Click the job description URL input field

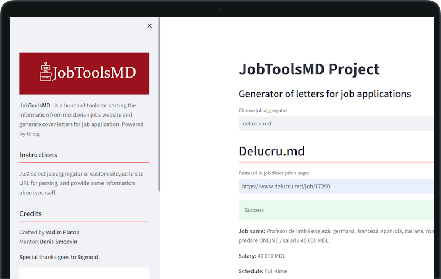tap(336, 187)
